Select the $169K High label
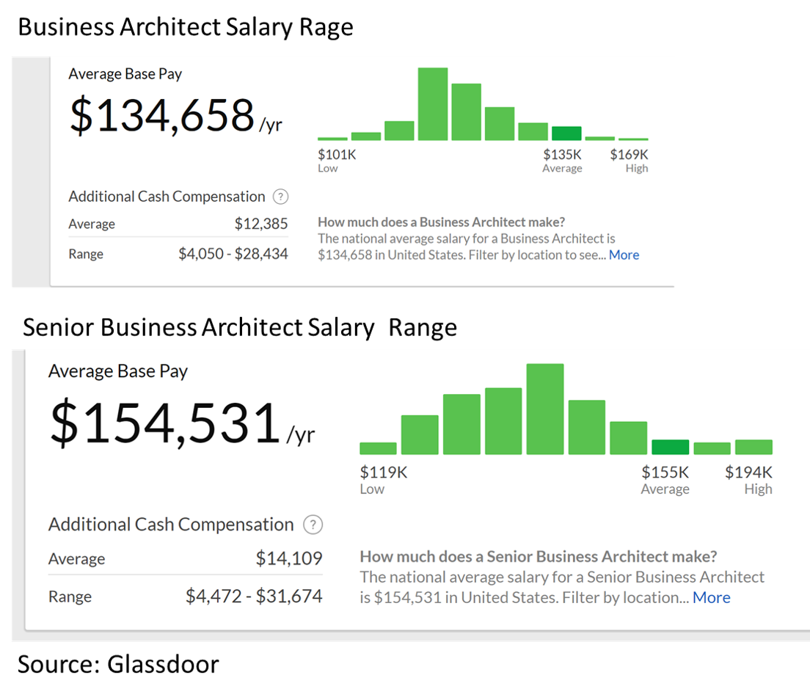The height and width of the screenshot is (697, 810). (x=630, y=155)
